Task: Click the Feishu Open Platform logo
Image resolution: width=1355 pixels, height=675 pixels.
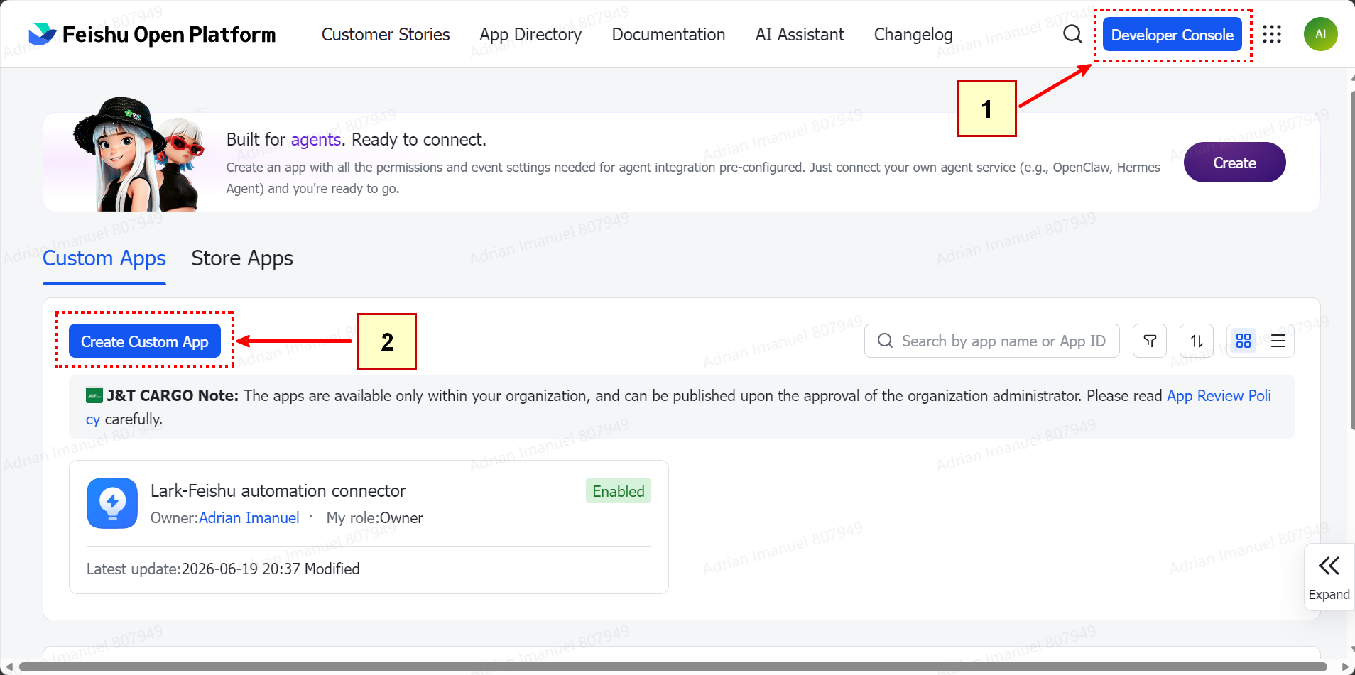Action: click(152, 34)
